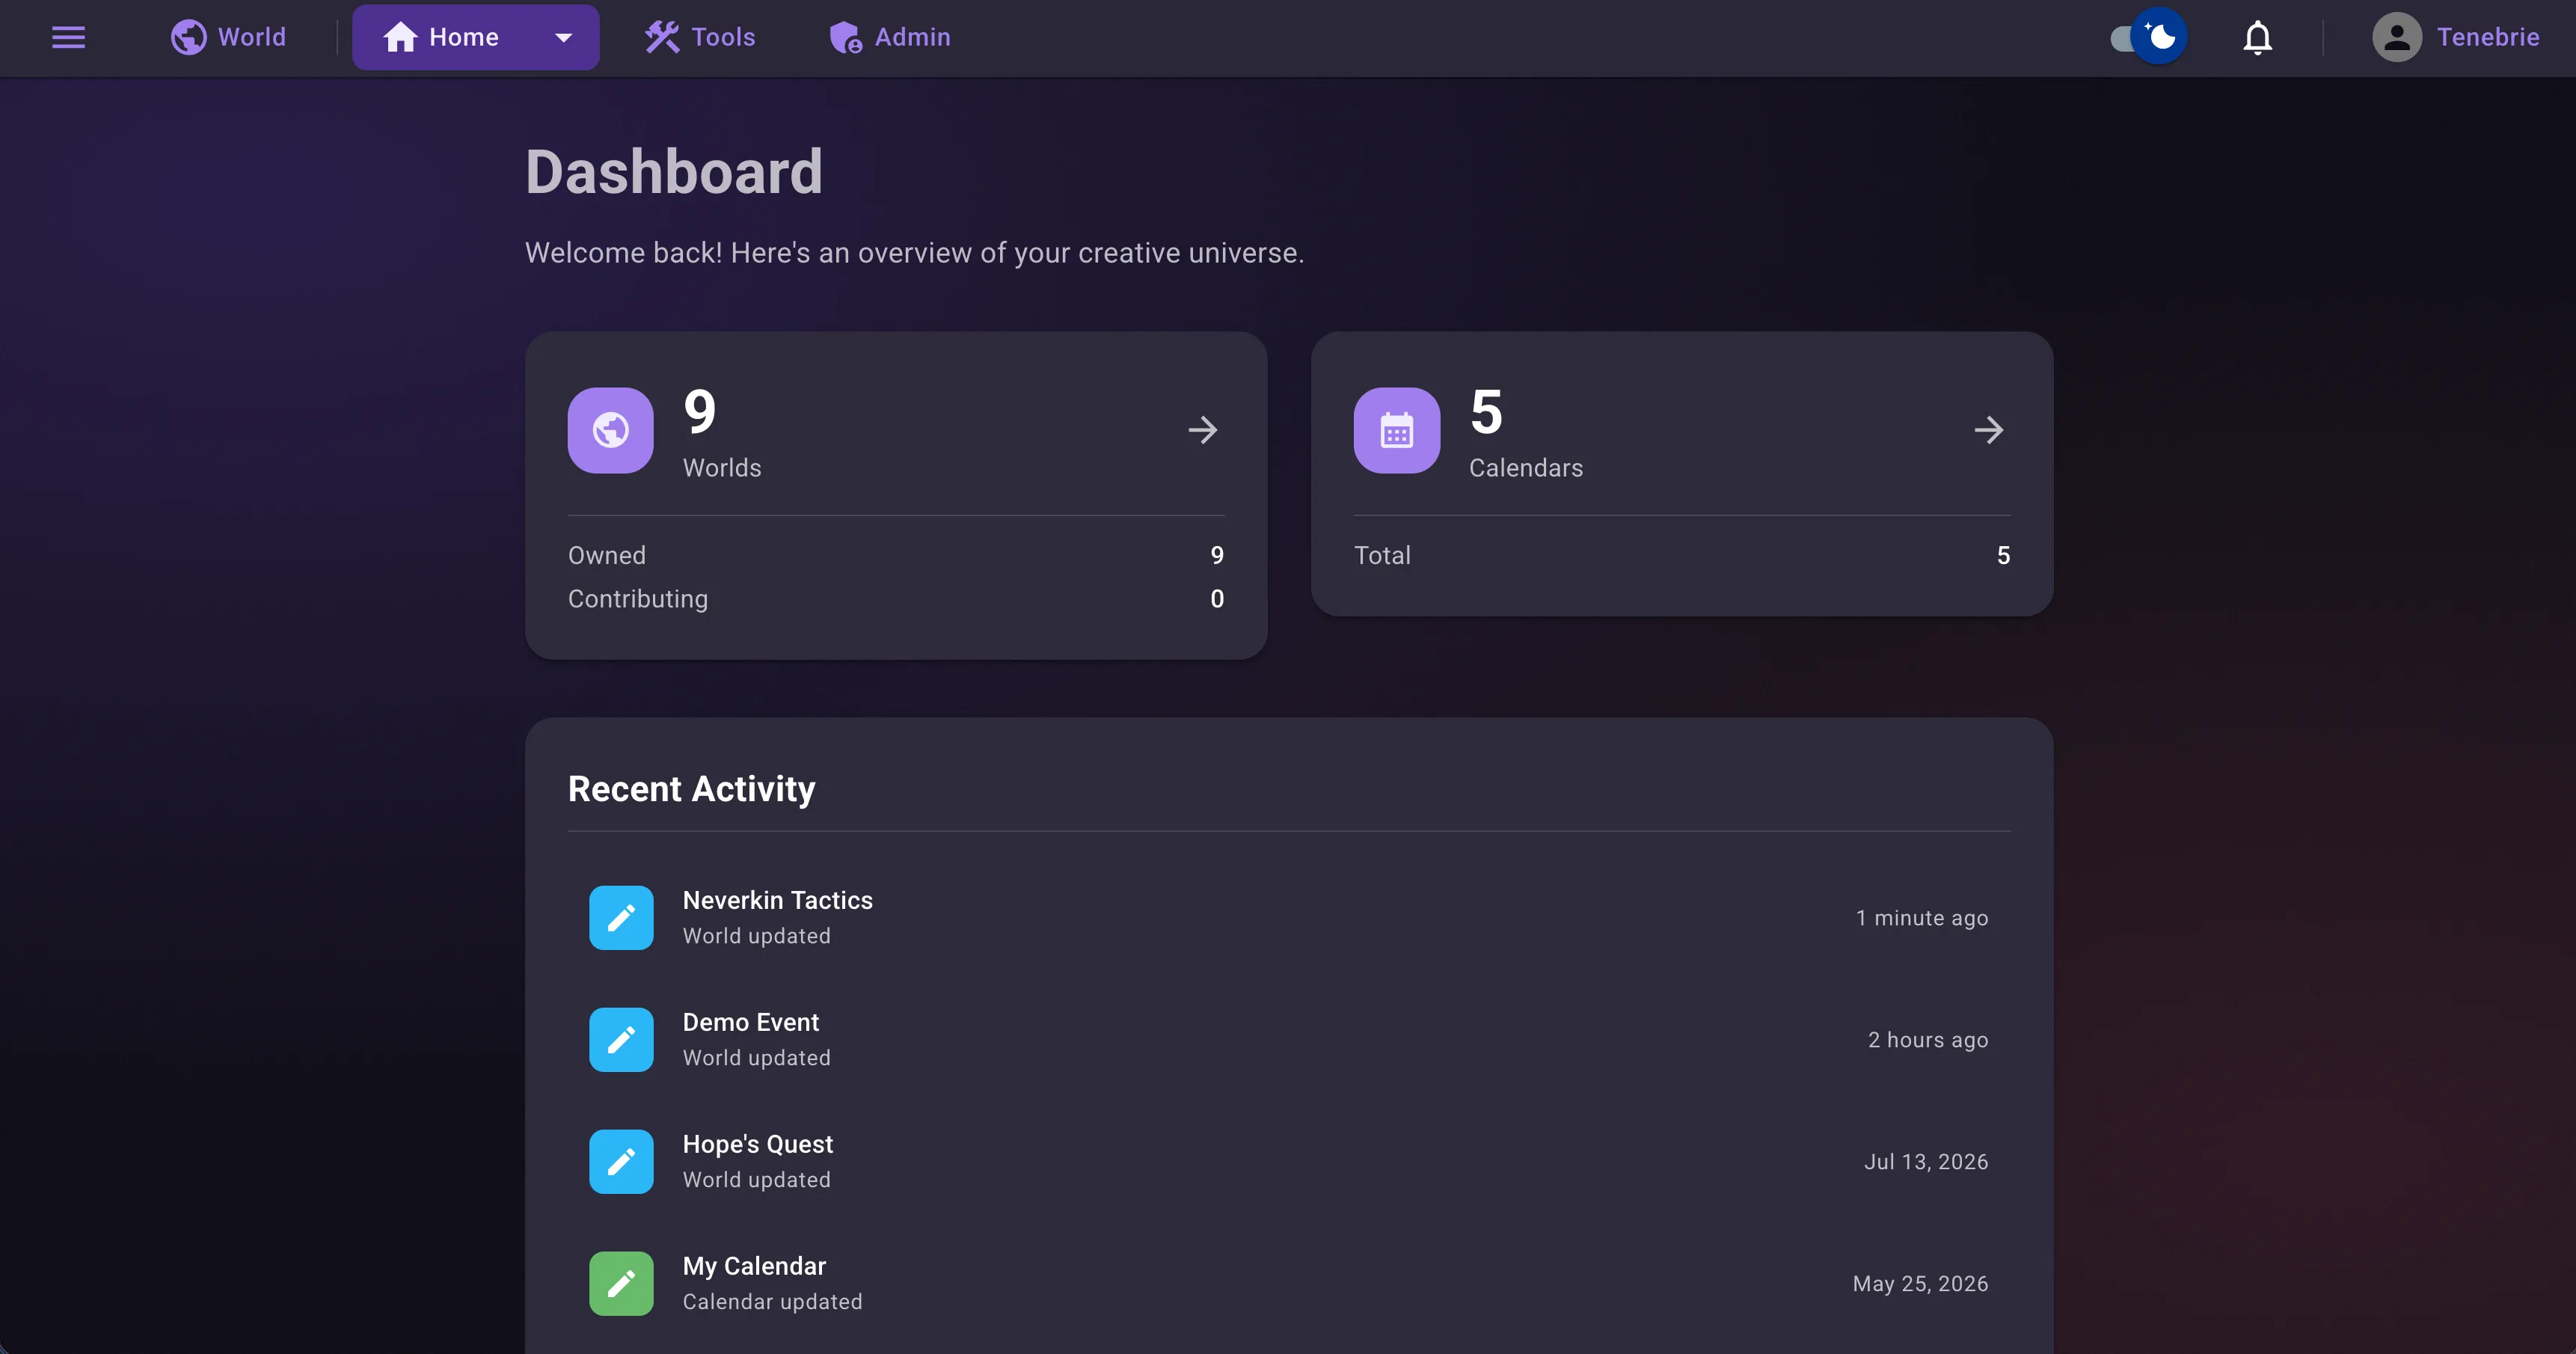Click the "Contributing" row label
Image resolution: width=2576 pixels, height=1354 pixels.
pos(638,599)
